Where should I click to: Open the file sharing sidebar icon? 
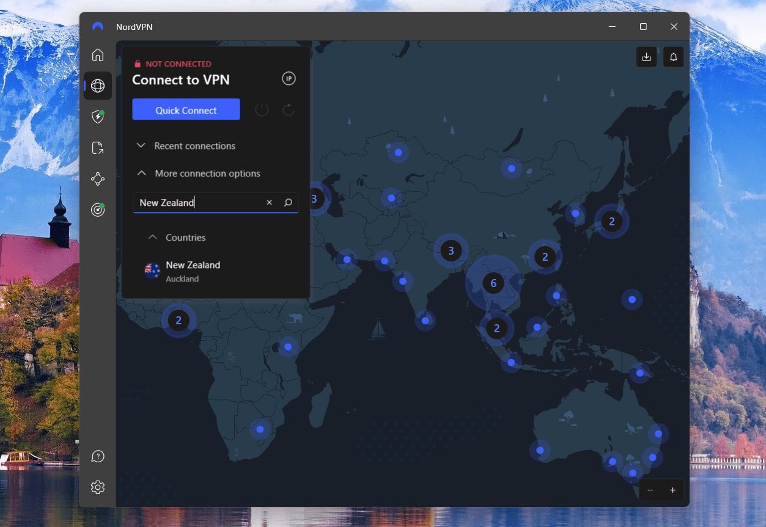point(98,148)
